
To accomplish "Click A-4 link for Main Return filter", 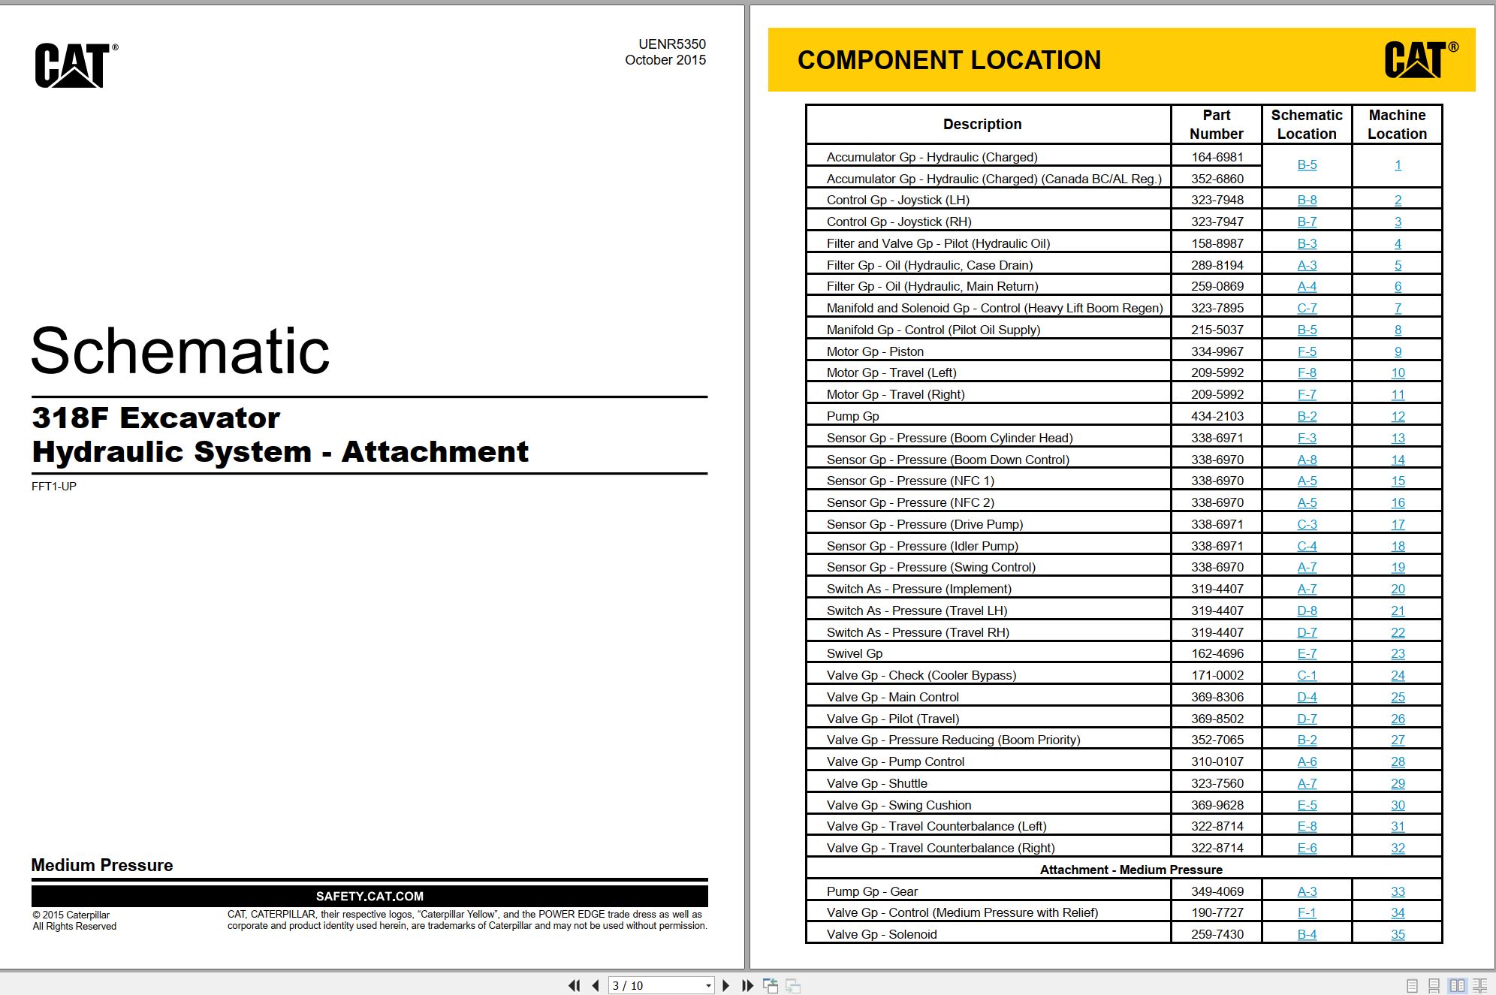I will pos(1307,286).
